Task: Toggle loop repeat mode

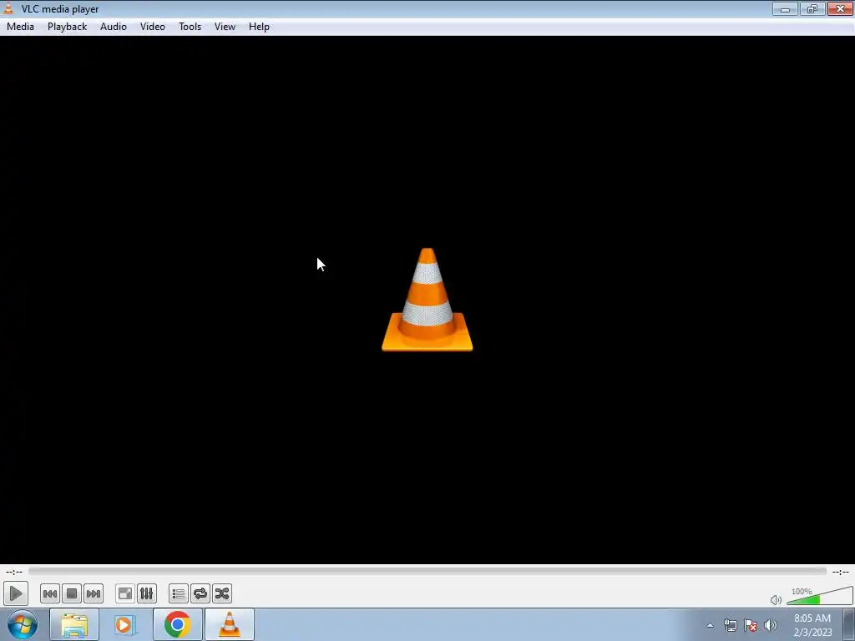Action: (x=200, y=593)
